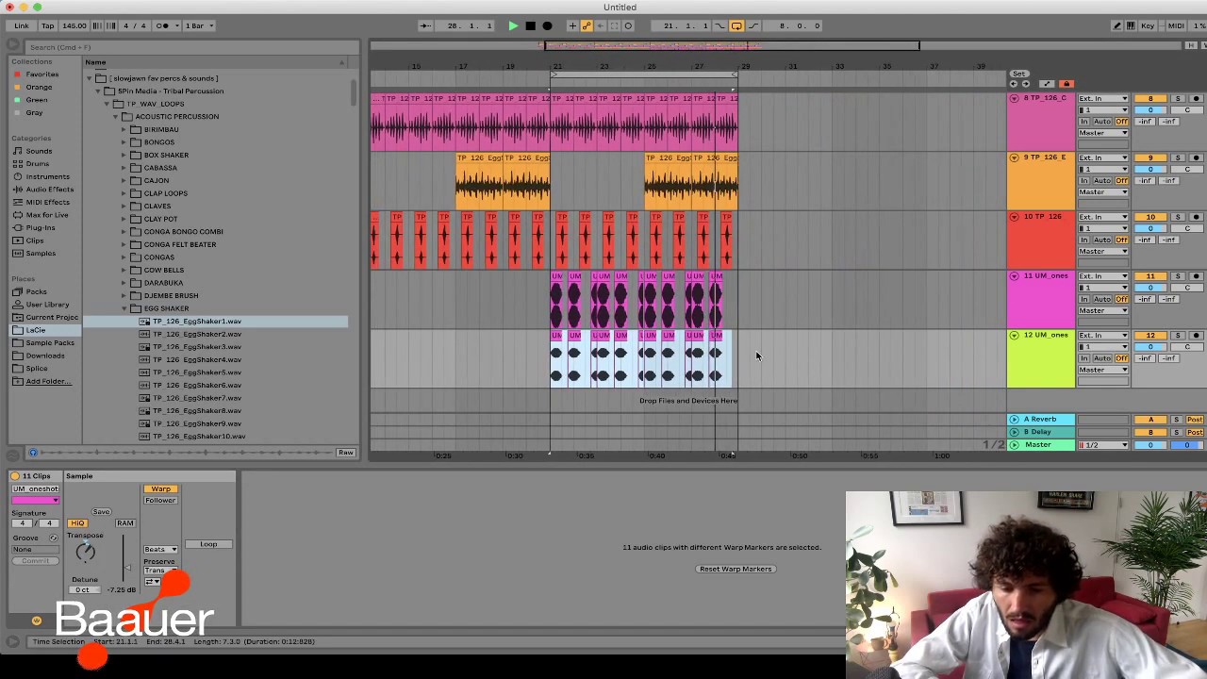
Task: Open the Sounds category
Action: [39, 151]
